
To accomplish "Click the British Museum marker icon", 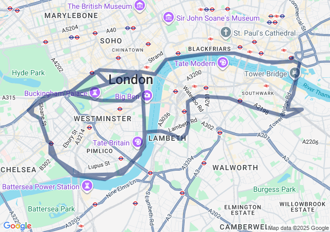I will click(x=140, y=6).
